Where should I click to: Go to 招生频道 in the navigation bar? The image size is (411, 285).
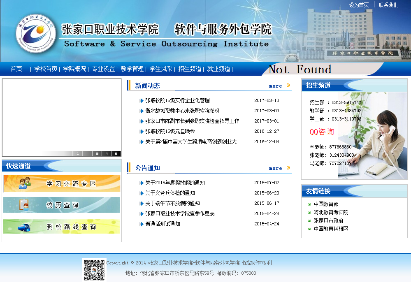pos(190,69)
